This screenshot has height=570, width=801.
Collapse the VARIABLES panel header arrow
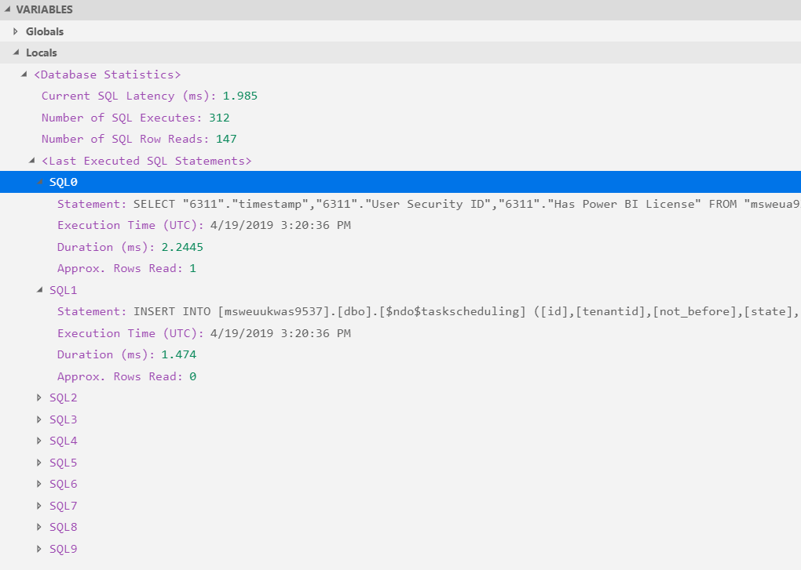[8, 9]
